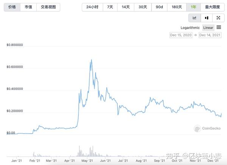Choose the 7天 range button
This screenshot has width=227, height=165.
point(110,7)
